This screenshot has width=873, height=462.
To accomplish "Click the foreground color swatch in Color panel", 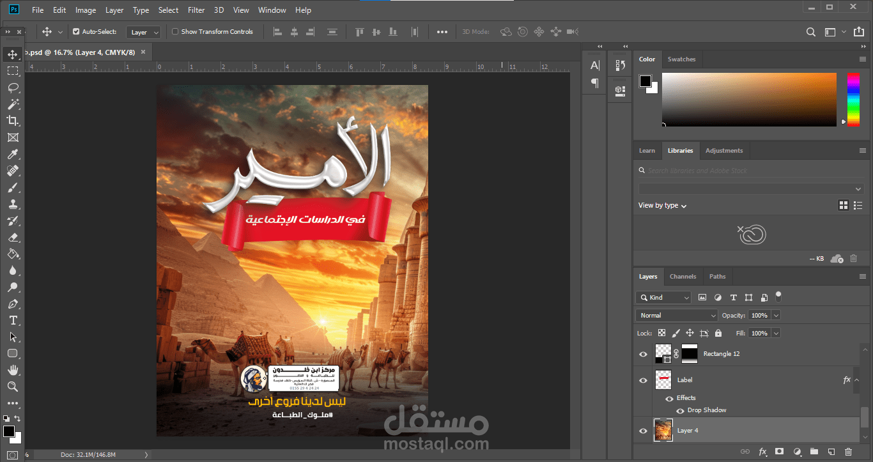I will pos(645,81).
